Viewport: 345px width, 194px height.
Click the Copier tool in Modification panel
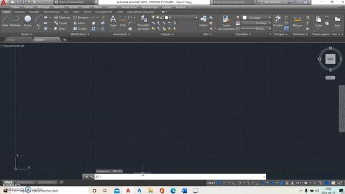point(61,23)
